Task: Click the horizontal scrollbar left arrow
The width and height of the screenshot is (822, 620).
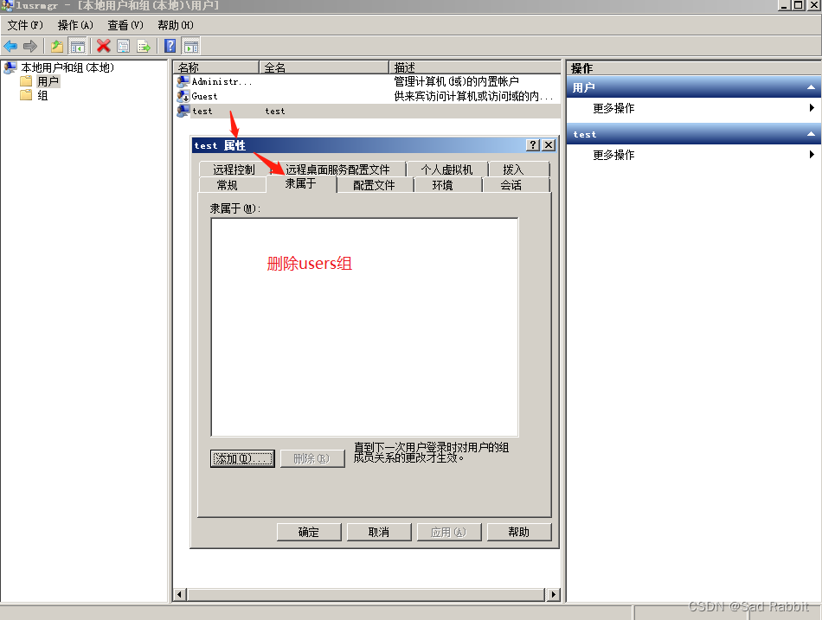Action: click(x=179, y=594)
